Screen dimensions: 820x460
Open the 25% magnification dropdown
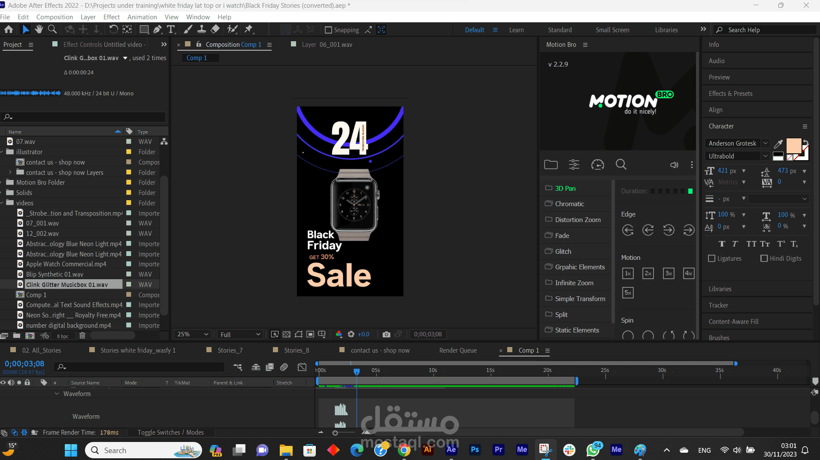[193, 334]
